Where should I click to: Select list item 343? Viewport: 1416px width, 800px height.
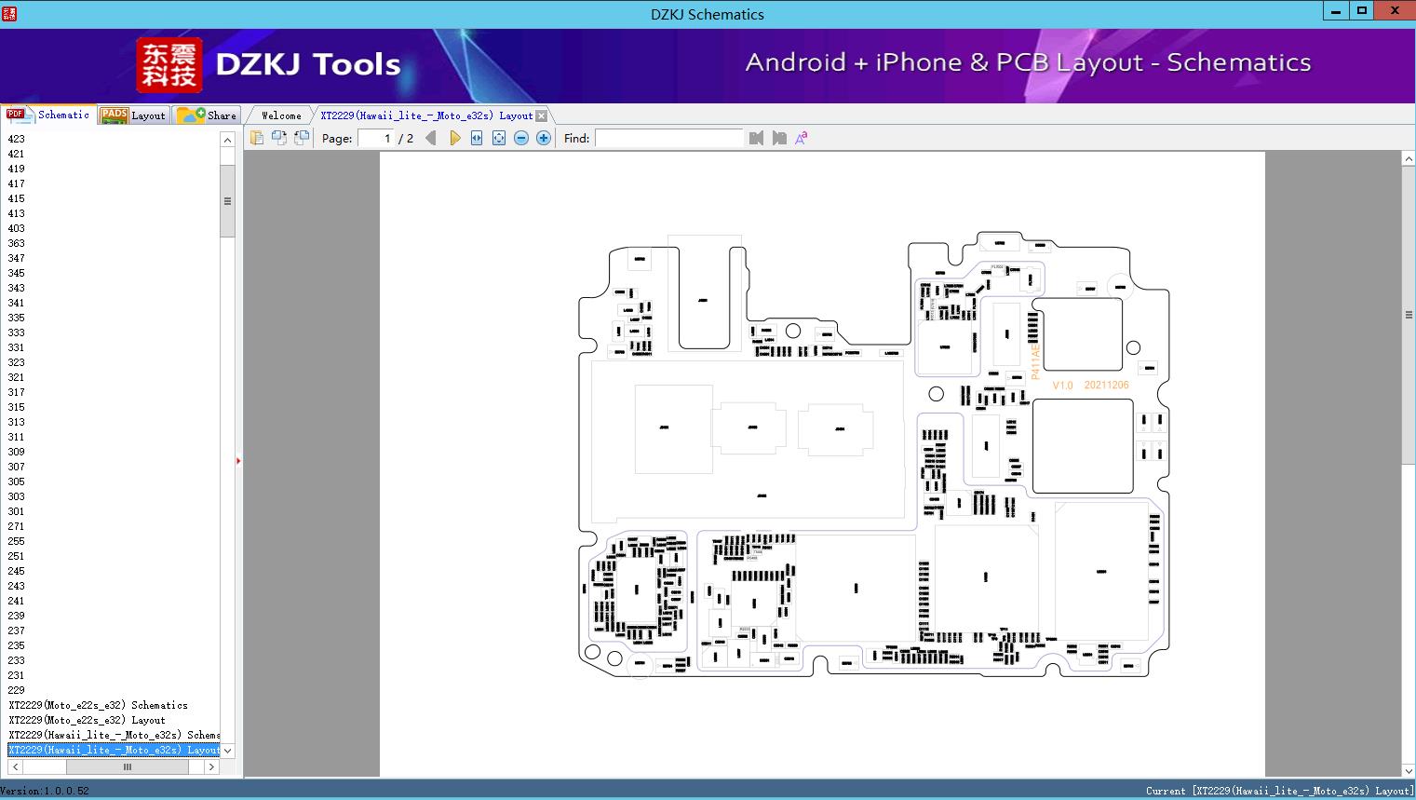pyautogui.click(x=17, y=288)
